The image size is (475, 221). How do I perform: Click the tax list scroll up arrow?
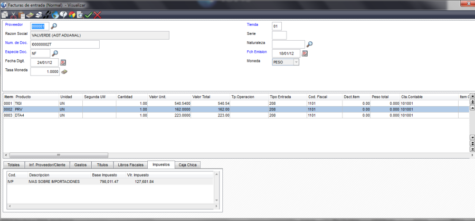tap(216, 174)
